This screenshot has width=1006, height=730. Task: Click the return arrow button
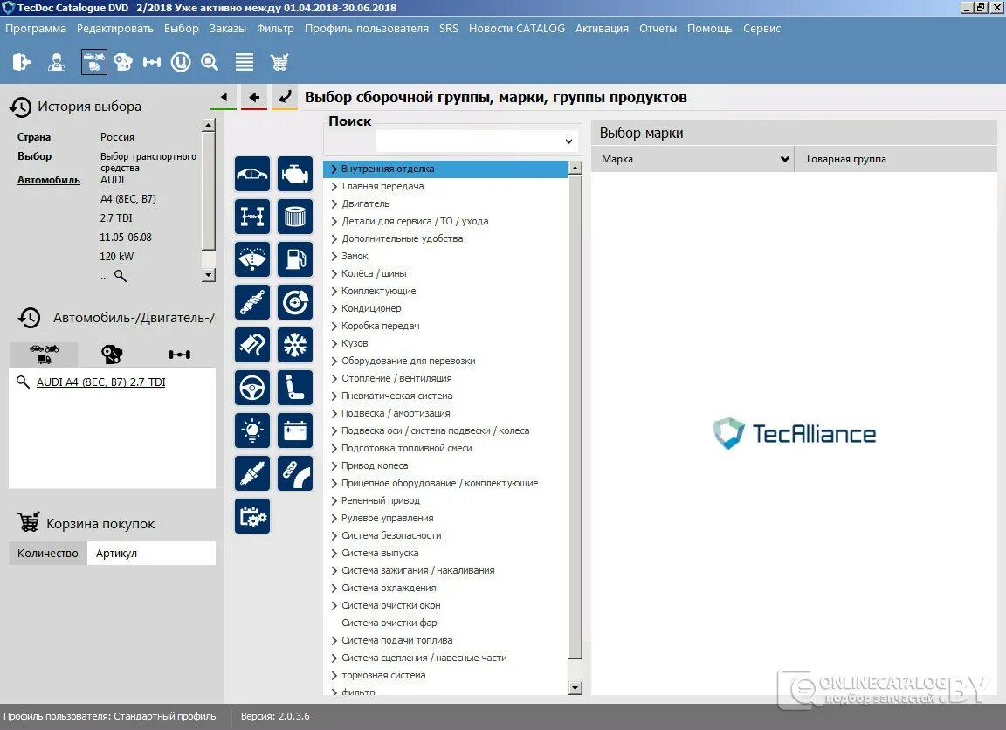pyautogui.click(x=284, y=98)
